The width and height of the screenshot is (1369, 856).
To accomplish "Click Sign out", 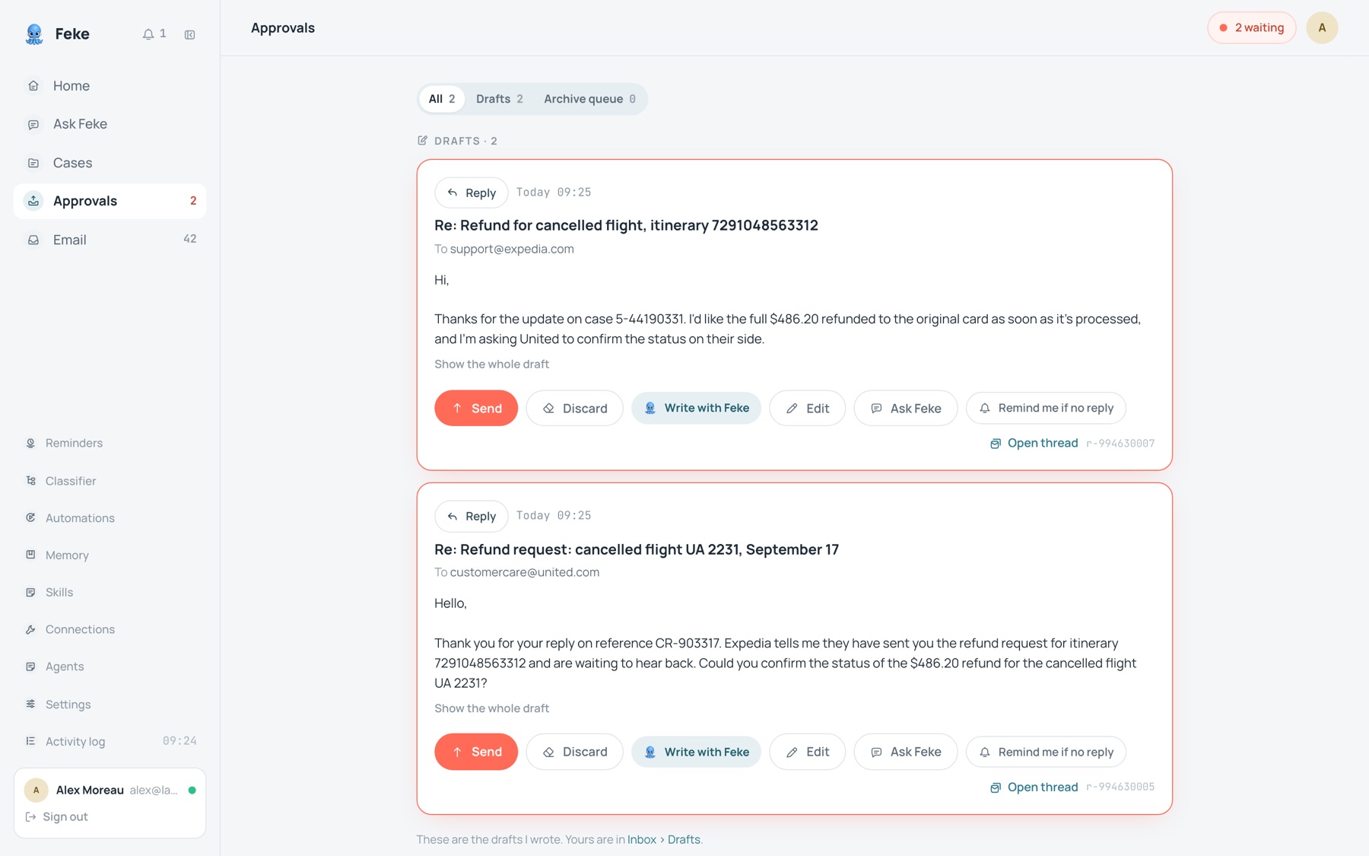I will 57,816.
